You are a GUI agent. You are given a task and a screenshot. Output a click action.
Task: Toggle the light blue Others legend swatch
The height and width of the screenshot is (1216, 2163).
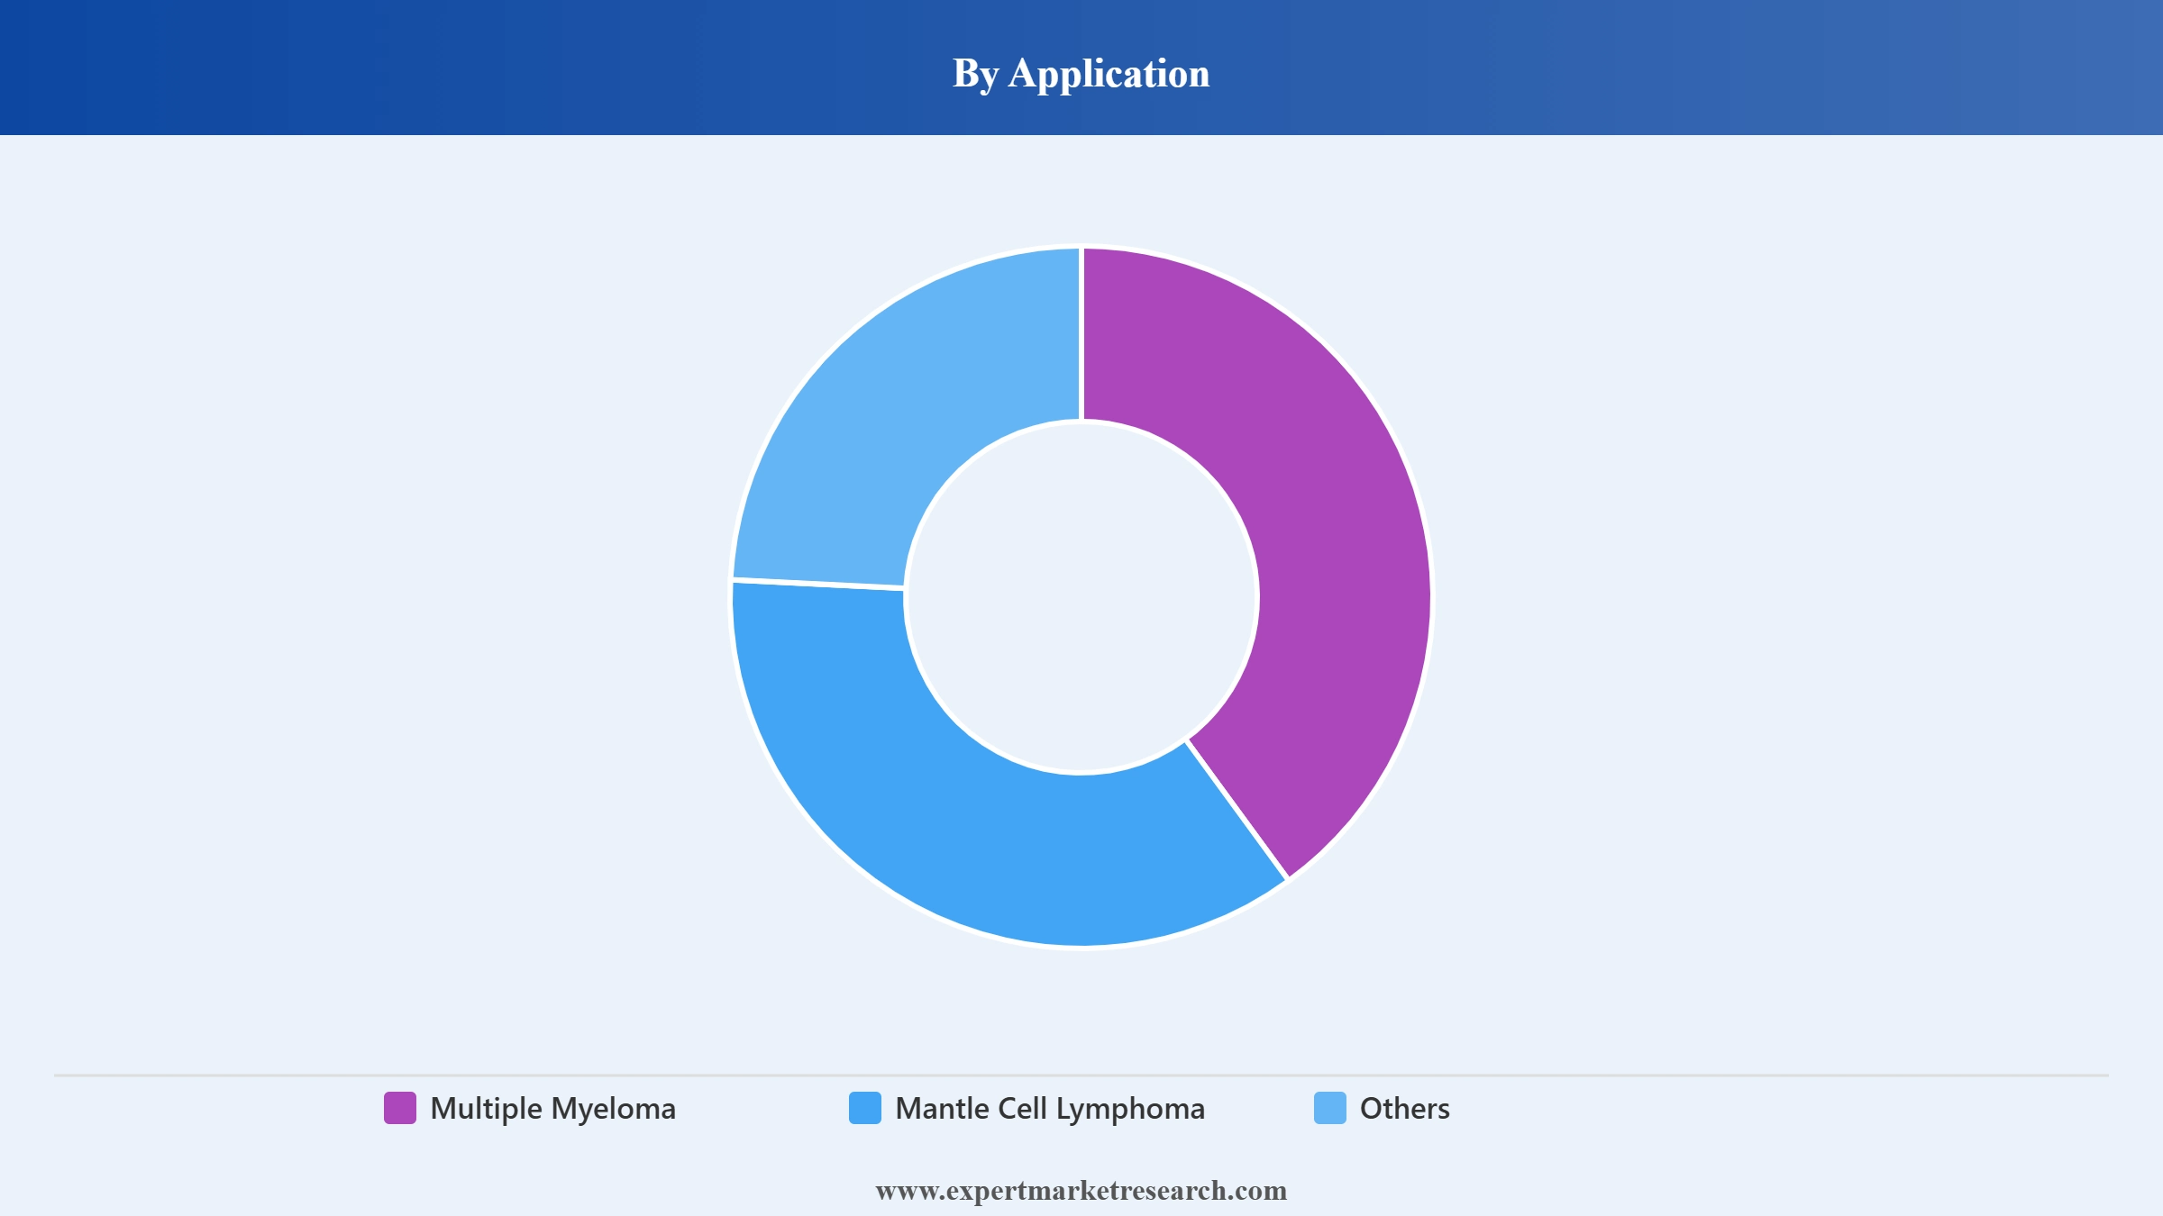click(x=1330, y=1108)
